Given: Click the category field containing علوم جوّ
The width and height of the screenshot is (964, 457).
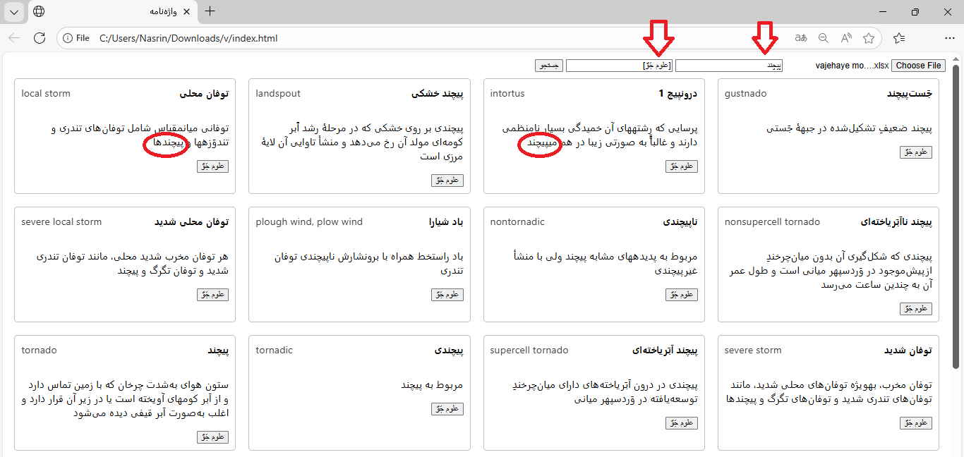Looking at the screenshot, I should [619, 66].
